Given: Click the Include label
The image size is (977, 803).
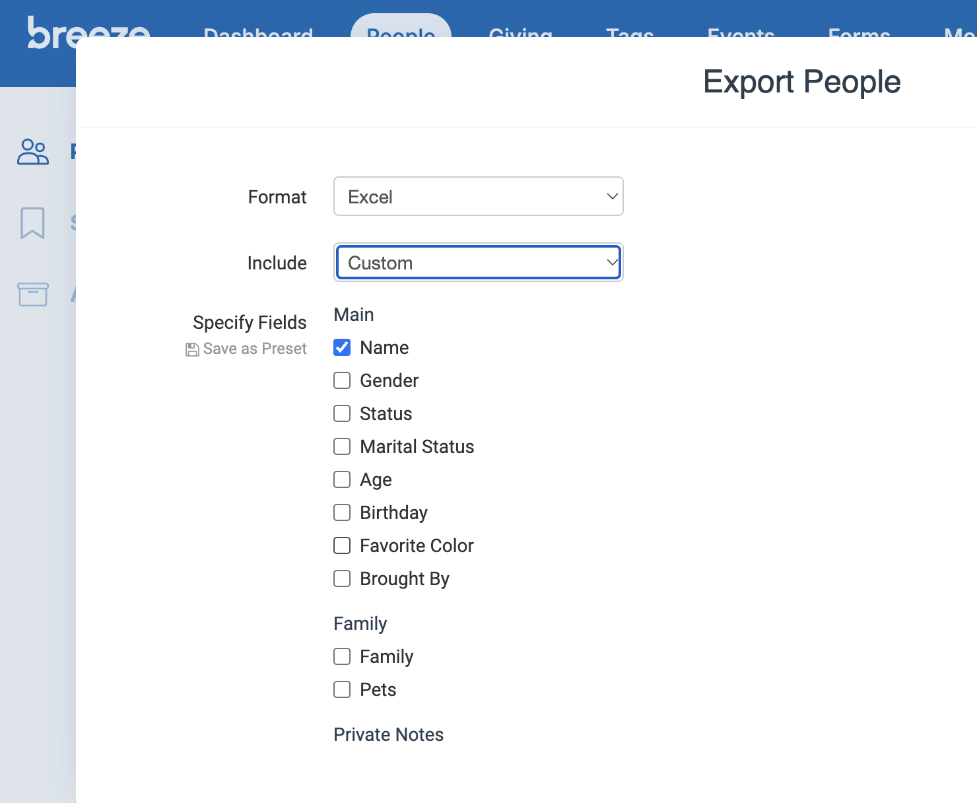Looking at the screenshot, I should coord(277,263).
